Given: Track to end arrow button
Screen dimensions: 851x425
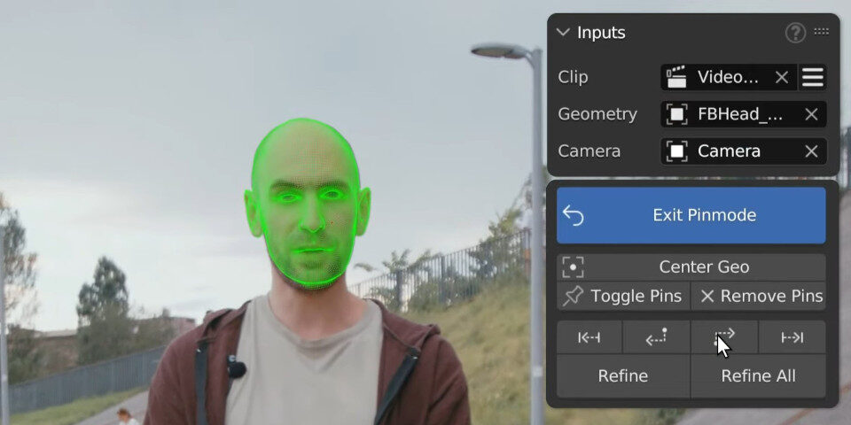Looking at the screenshot, I should [792, 337].
